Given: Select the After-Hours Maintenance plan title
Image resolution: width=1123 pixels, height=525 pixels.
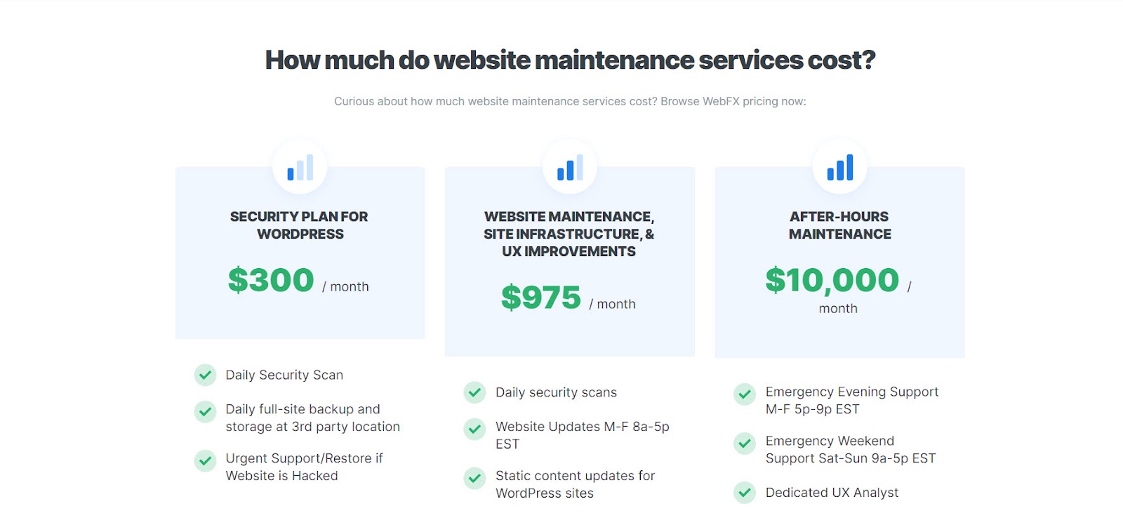Looking at the screenshot, I should [839, 225].
